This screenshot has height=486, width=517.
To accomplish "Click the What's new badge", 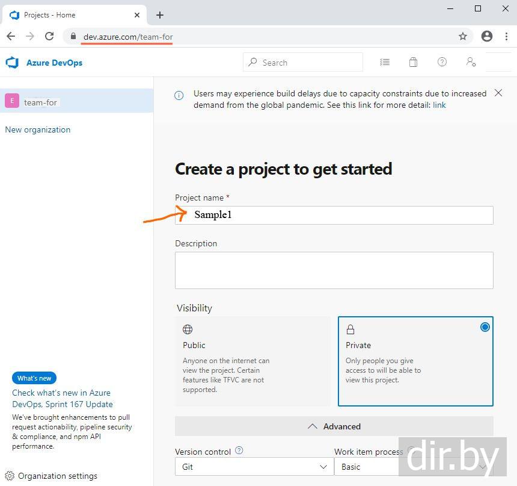I will coord(34,378).
